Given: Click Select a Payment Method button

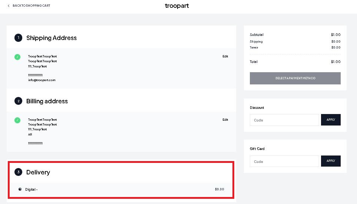Looking at the screenshot, I should (295, 78).
